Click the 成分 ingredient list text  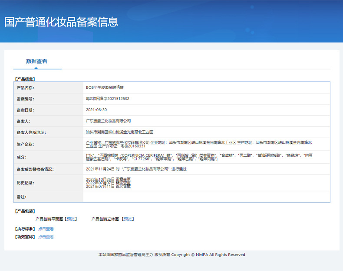(199, 157)
